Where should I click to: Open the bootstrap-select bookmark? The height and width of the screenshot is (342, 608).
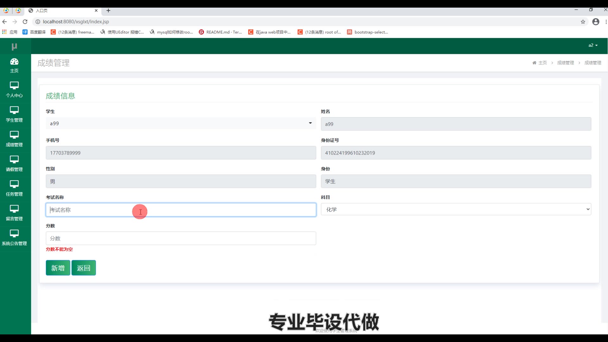367,32
